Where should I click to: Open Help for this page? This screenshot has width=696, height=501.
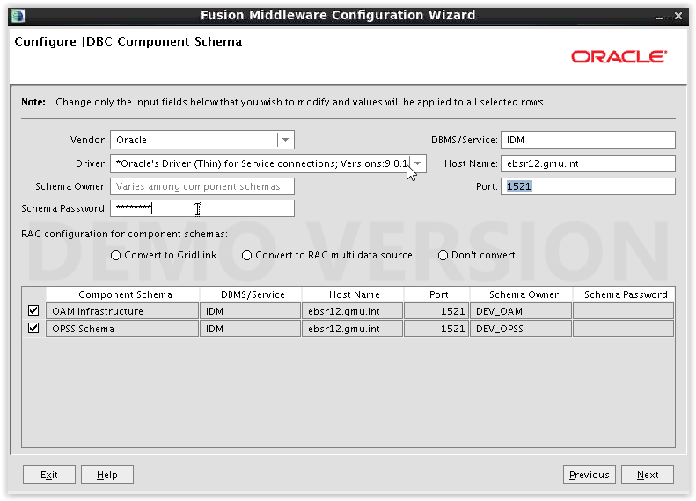(107, 475)
